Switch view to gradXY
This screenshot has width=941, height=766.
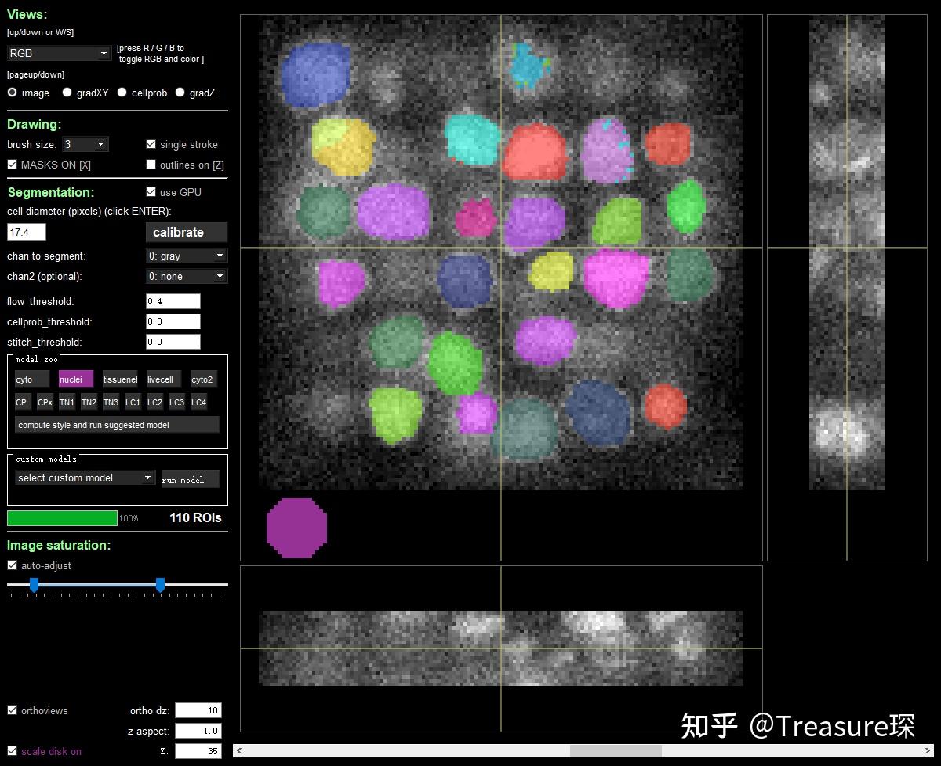pyautogui.click(x=67, y=93)
